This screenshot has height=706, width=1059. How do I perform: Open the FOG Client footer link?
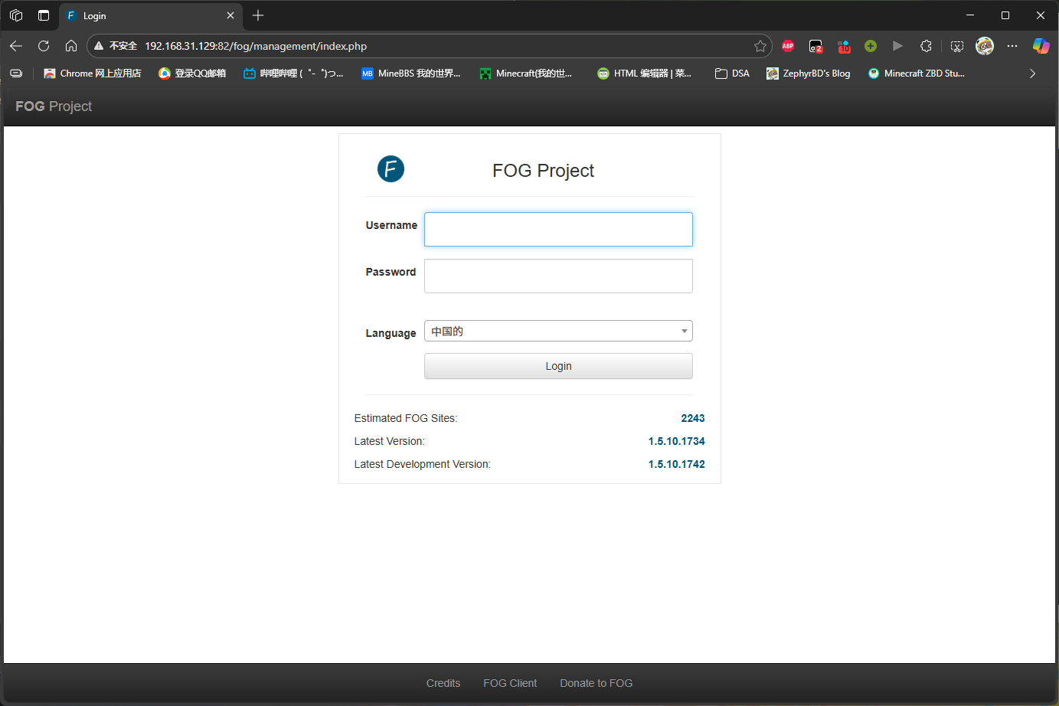click(510, 683)
